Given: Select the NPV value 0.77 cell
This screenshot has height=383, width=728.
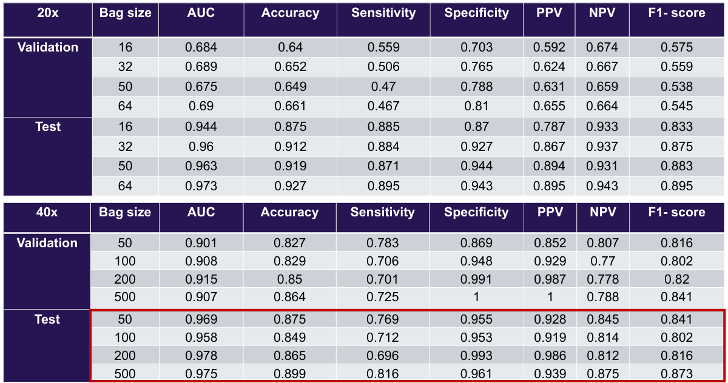Looking at the screenshot, I should (x=602, y=261).
